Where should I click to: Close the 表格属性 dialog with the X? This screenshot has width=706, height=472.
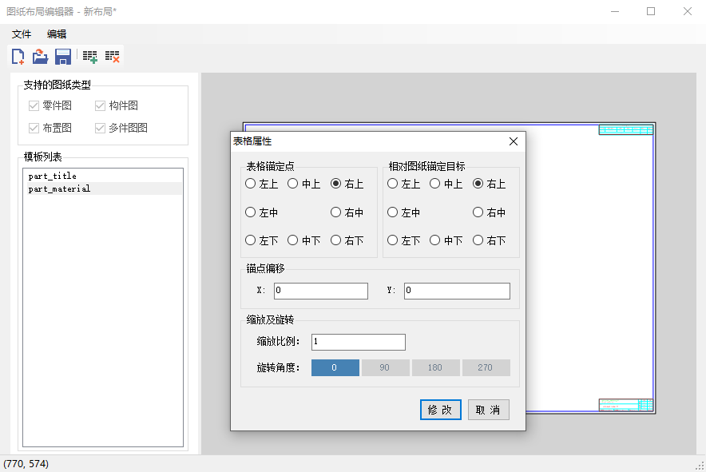tap(514, 141)
